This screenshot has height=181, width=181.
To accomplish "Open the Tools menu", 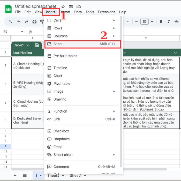I will 90,12.
